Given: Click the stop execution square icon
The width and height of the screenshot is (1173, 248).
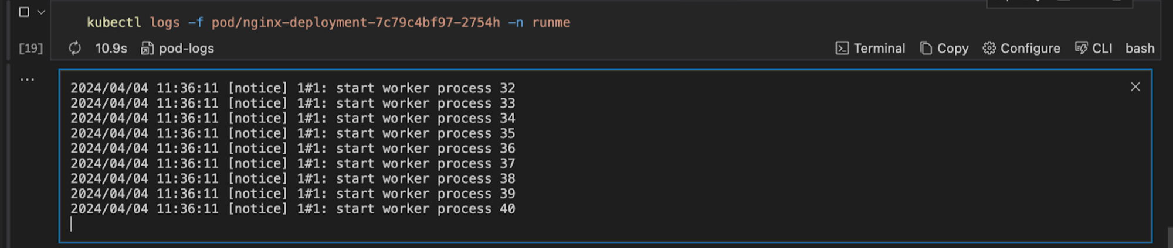Looking at the screenshot, I should coord(24,12).
